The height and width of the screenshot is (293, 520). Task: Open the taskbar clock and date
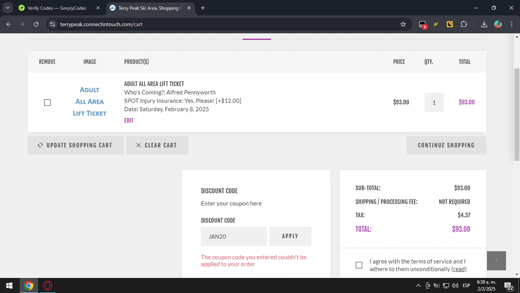[x=486, y=285]
